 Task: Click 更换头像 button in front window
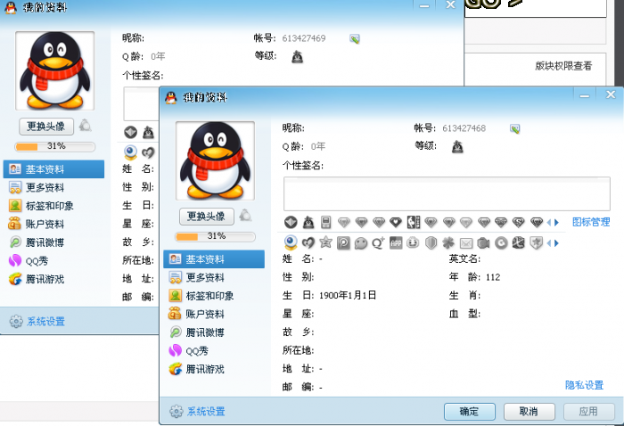[207, 217]
